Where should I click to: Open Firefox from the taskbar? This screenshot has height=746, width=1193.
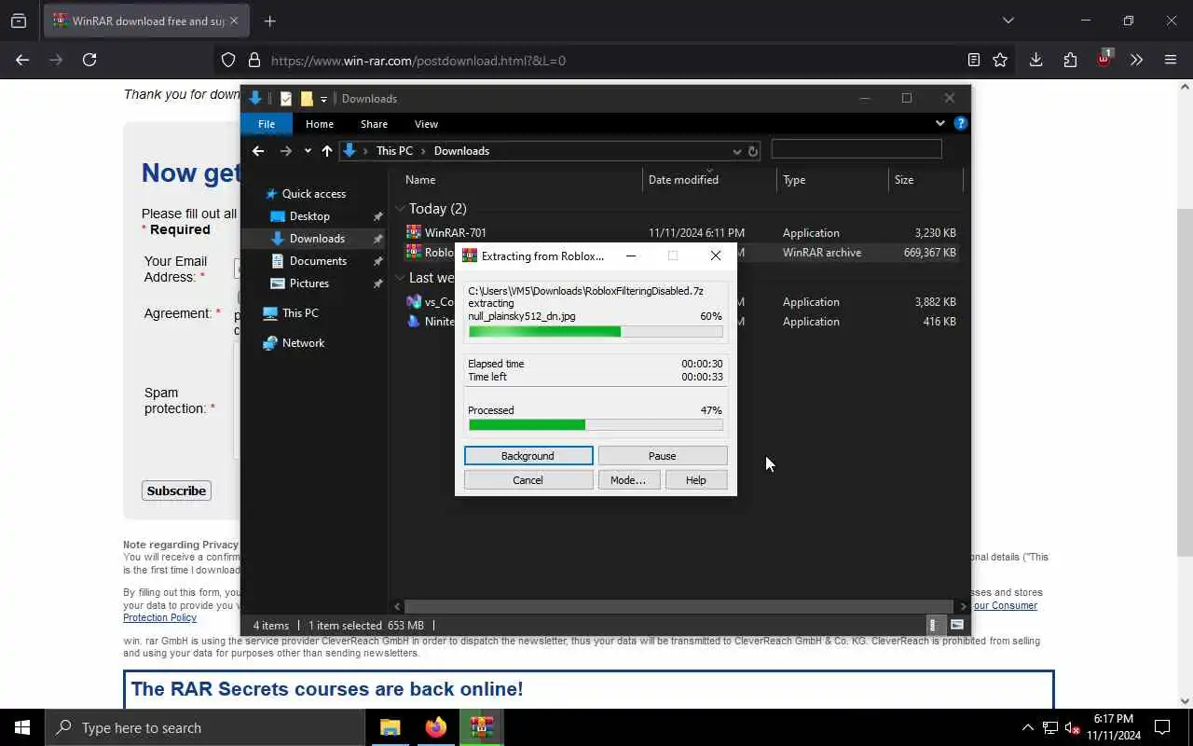click(x=435, y=727)
